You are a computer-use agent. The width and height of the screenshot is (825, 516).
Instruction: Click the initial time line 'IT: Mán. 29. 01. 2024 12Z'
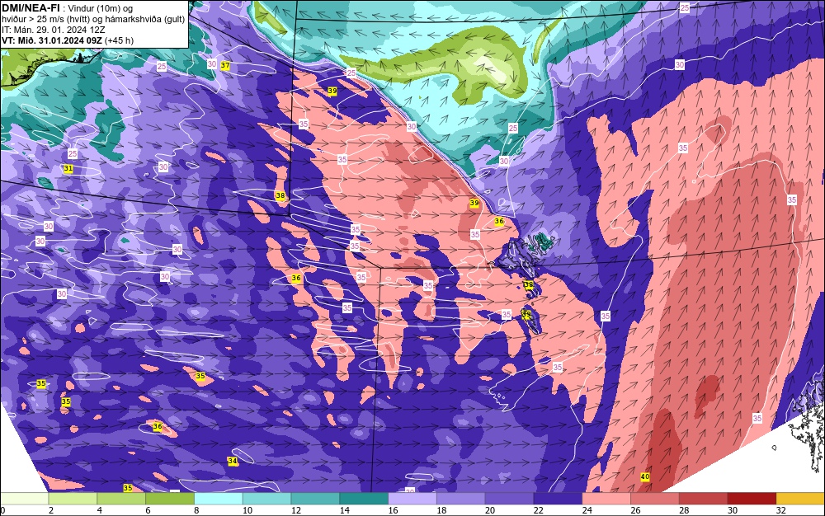53,30
